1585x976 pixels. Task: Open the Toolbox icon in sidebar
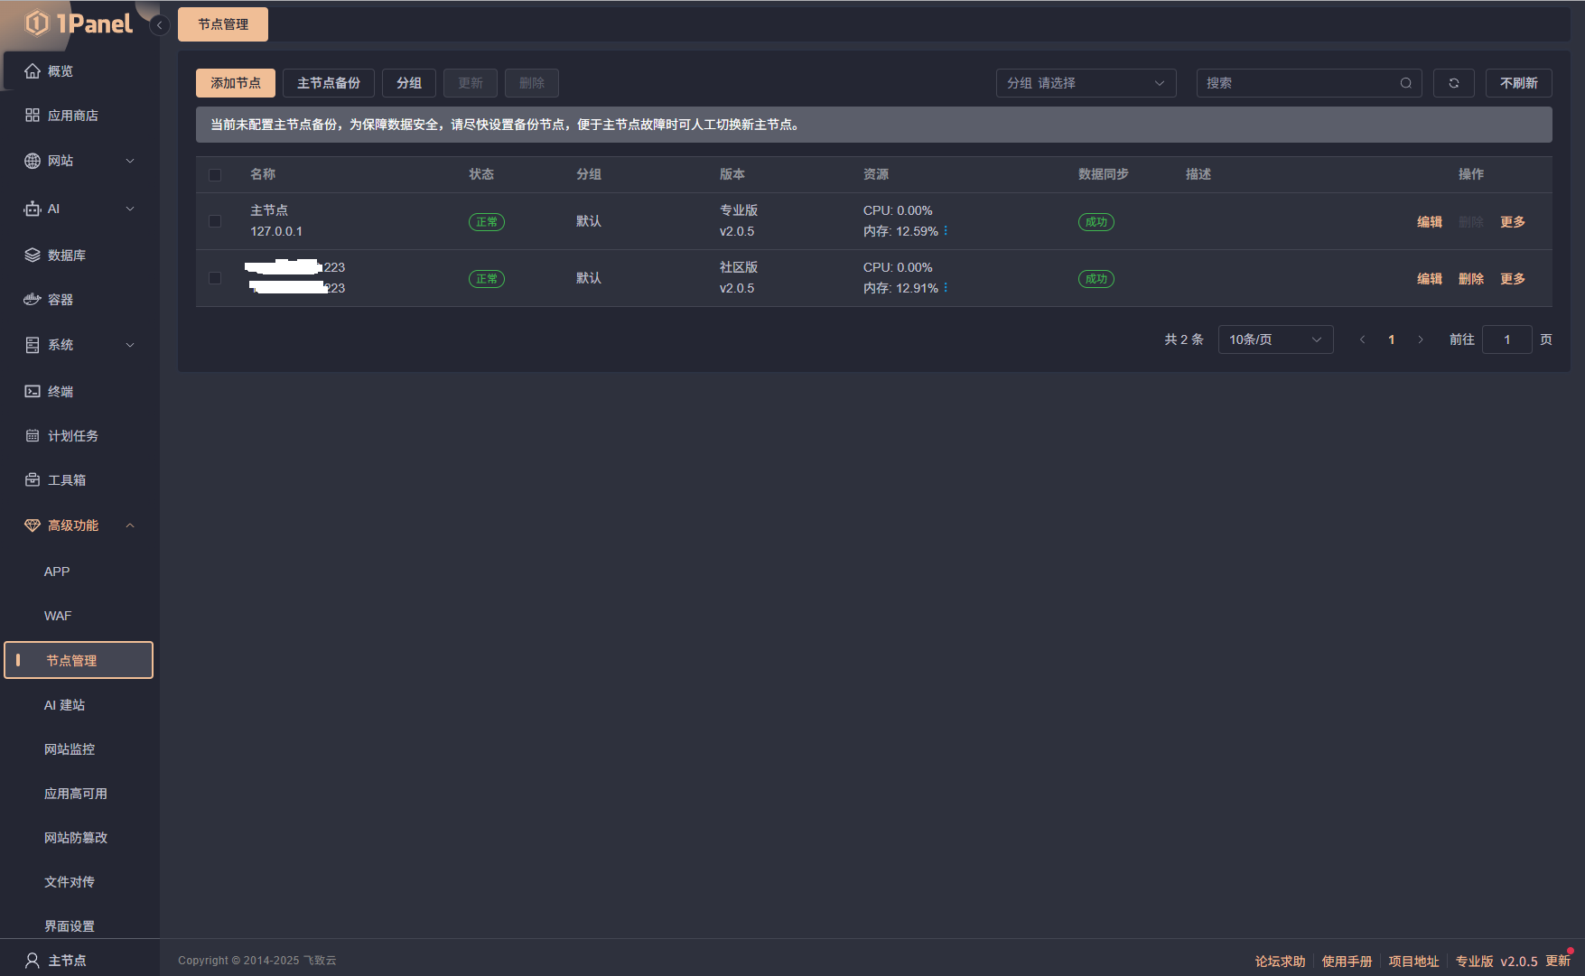click(x=33, y=480)
